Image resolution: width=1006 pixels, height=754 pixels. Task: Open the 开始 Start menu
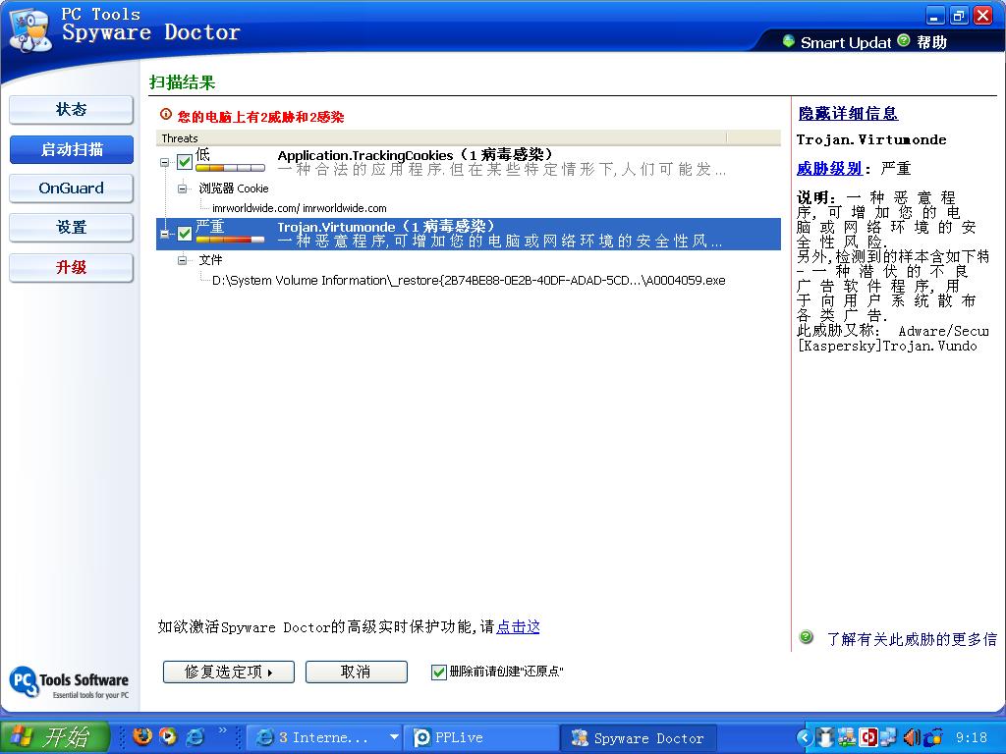tap(55, 737)
